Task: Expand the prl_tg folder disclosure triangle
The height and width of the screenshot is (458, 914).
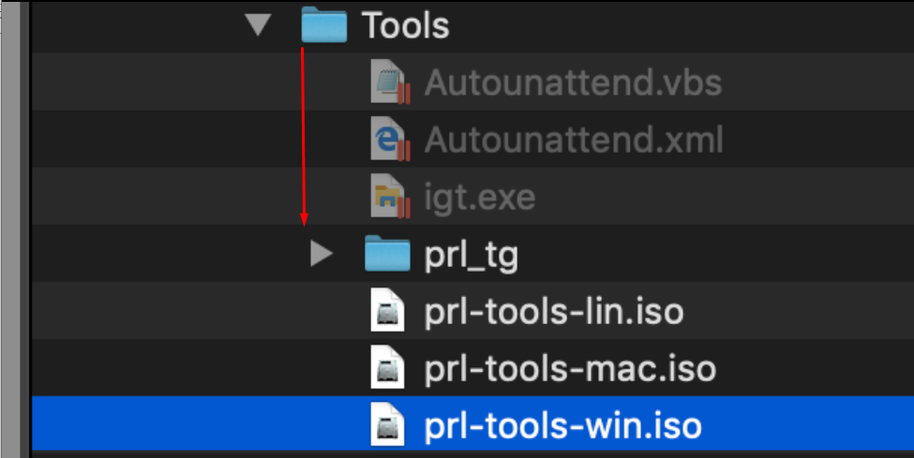Action: click(321, 254)
